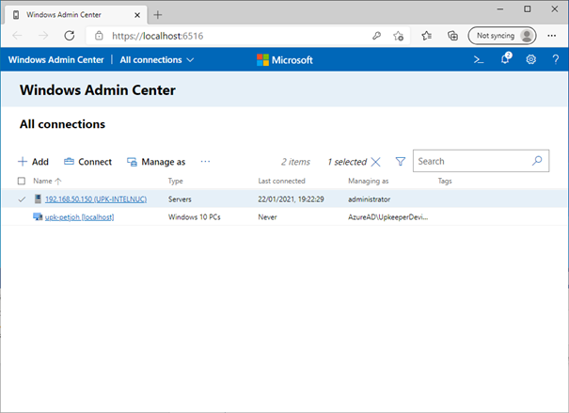Viewport: 569px width, 413px height.
Task: Clear selection using X next to 1 selected
Action: coord(376,162)
